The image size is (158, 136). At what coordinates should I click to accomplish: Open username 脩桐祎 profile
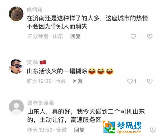pos(35,10)
